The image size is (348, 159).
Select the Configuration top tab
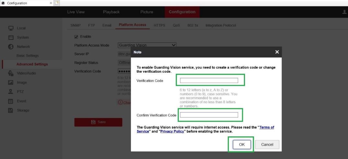[x=182, y=12]
